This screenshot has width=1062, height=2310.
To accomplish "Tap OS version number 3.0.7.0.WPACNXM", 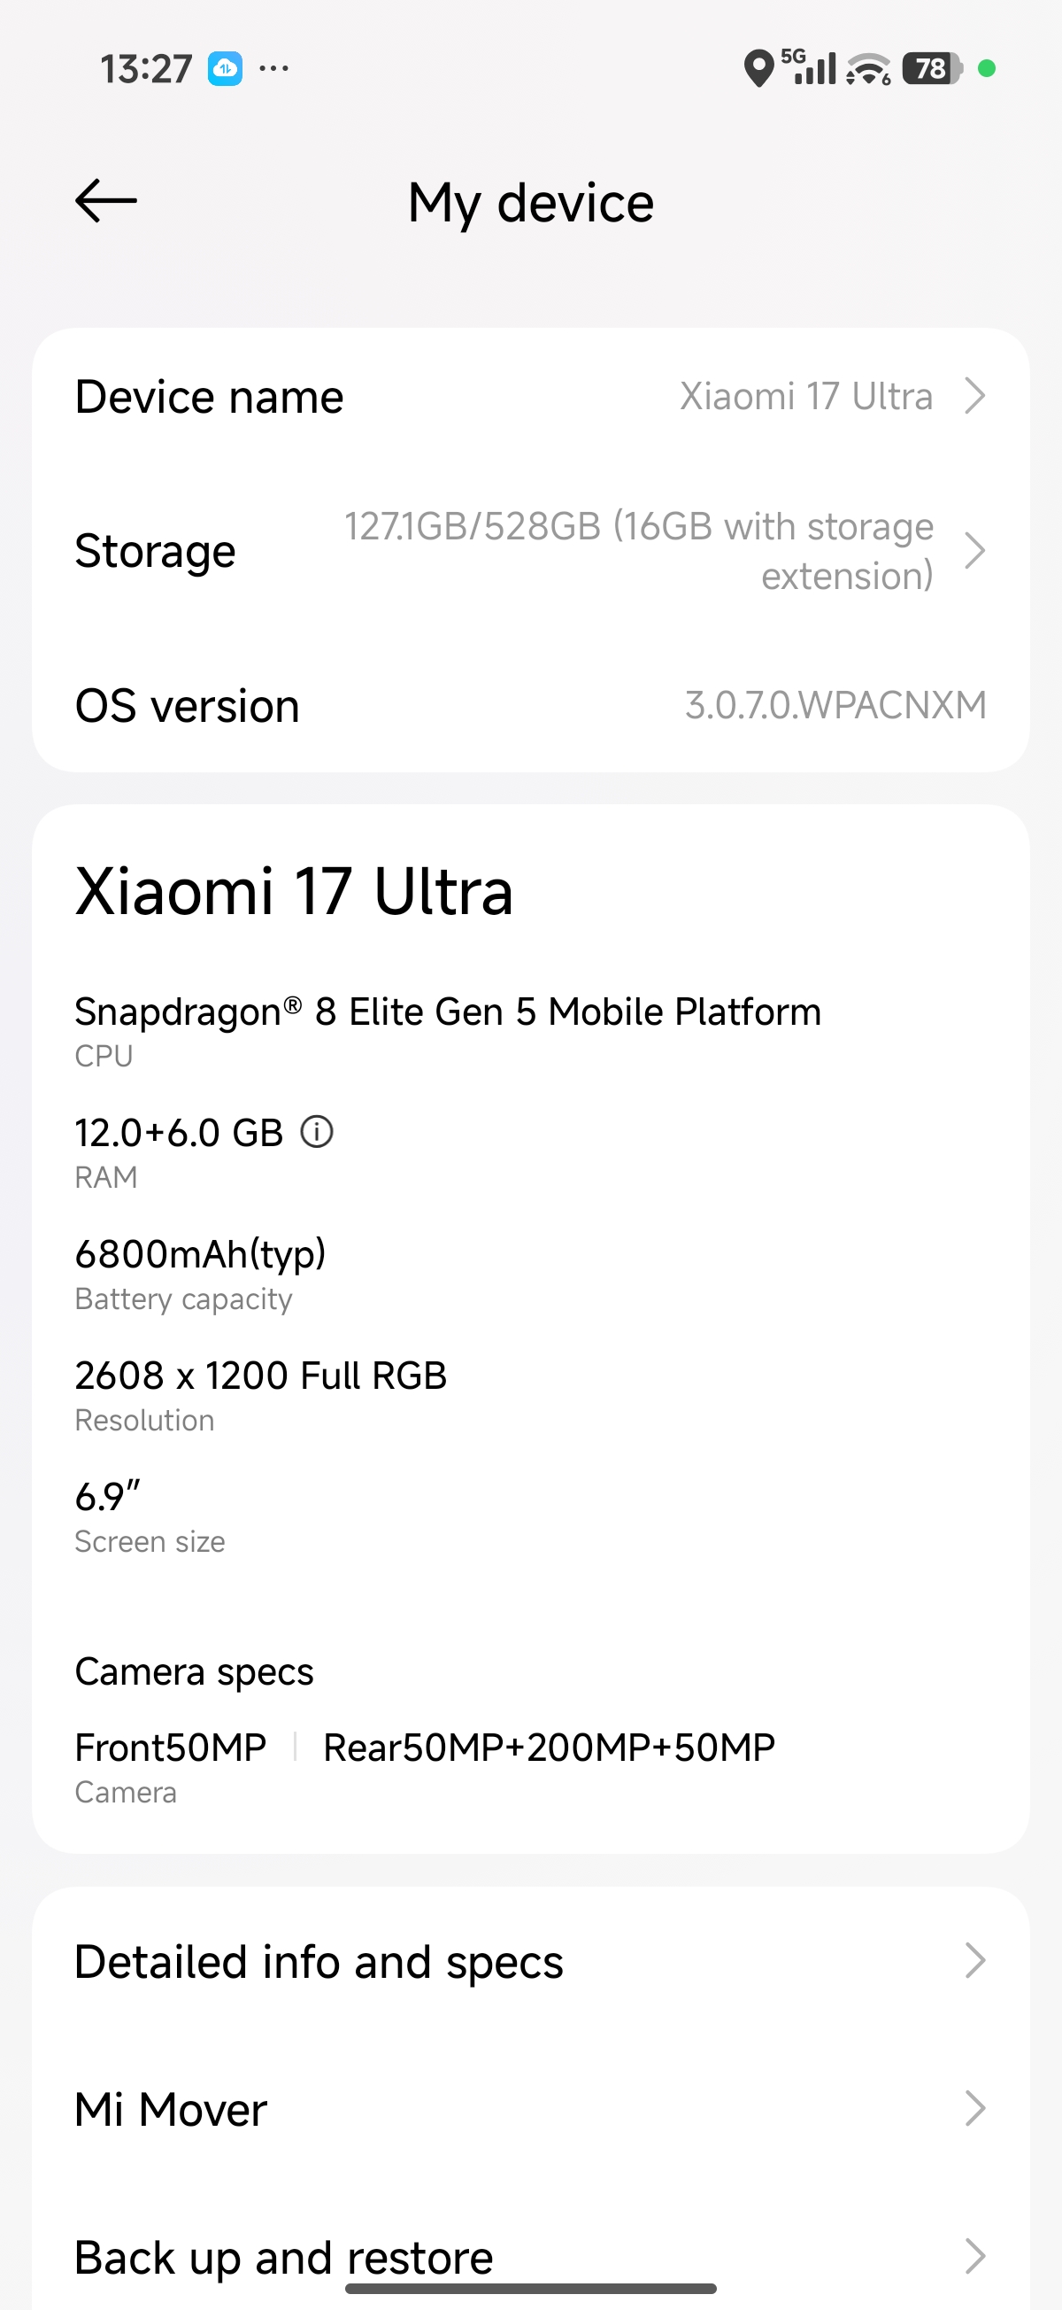I will point(835,705).
